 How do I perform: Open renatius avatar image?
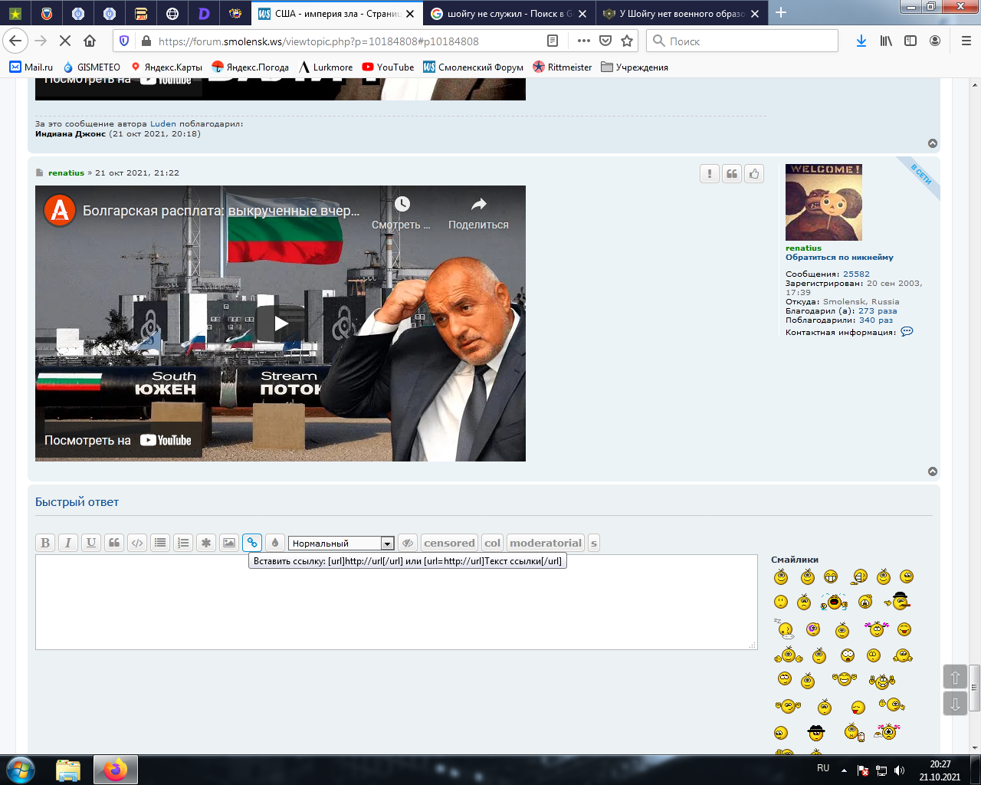tap(824, 202)
